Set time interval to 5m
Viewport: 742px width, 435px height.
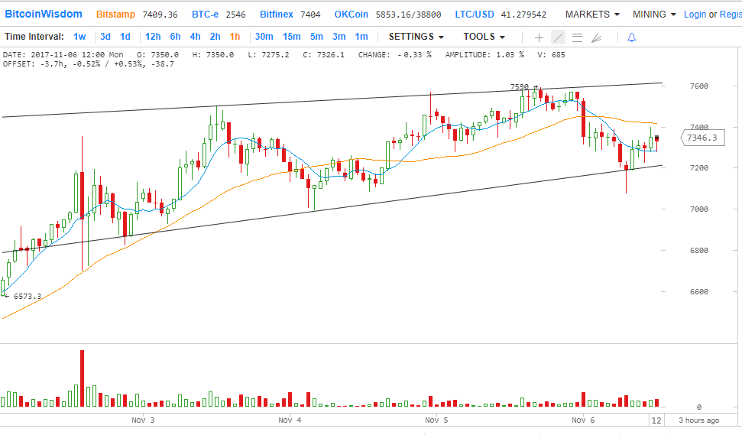(x=316, y=37)
